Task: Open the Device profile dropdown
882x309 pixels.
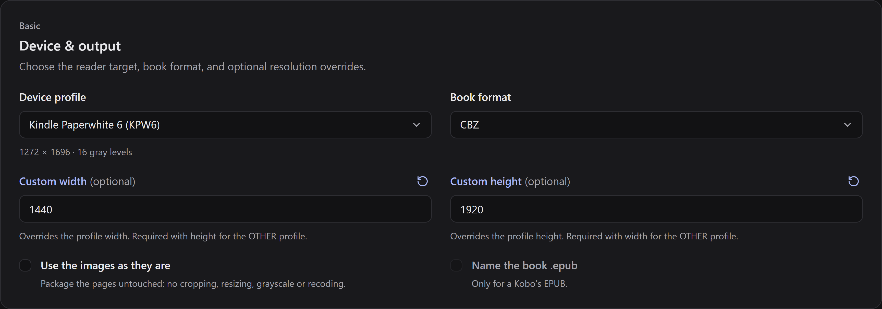Action: tap(225, 125)
